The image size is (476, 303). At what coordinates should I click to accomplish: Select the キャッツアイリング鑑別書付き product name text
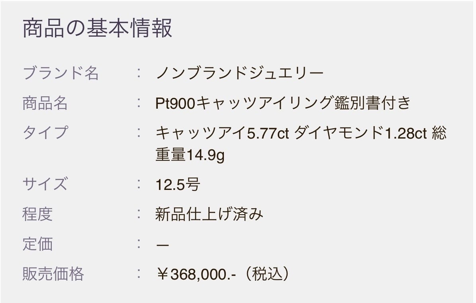304,103
